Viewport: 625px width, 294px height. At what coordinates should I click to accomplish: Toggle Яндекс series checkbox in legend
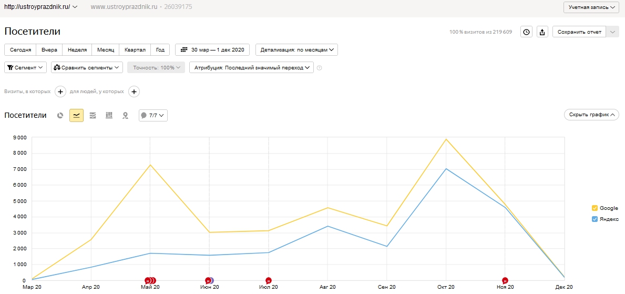tap(595, 219)
